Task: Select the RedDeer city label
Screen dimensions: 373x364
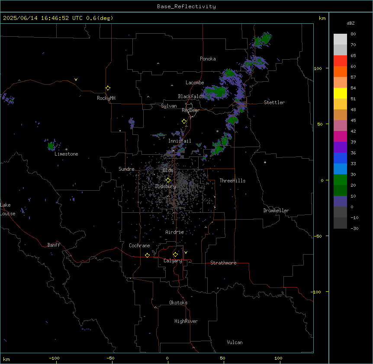Action: [x=190, y=110]
